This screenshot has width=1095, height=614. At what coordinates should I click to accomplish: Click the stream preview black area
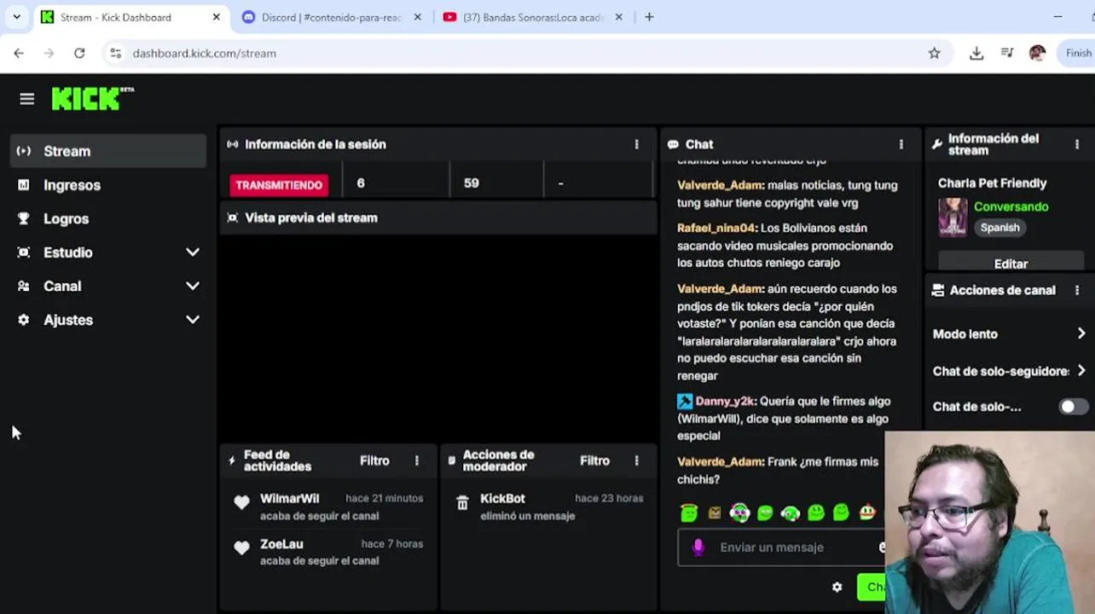(437, 337)
